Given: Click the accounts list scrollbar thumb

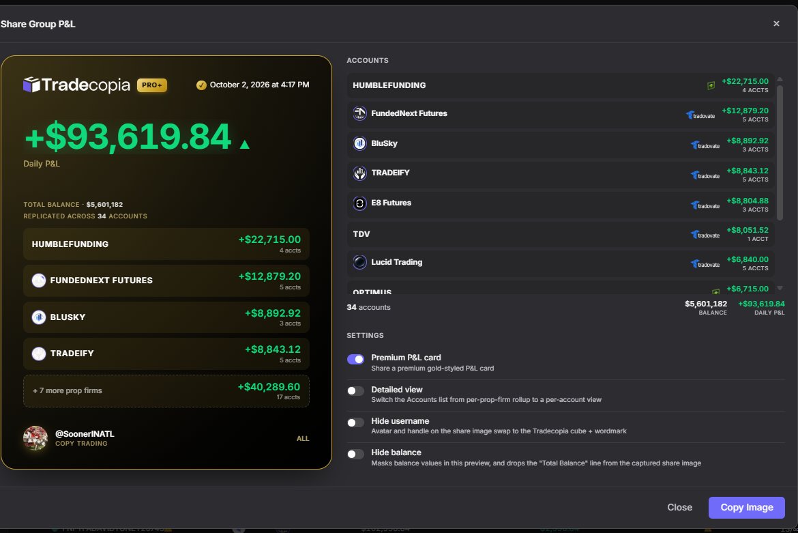Looking at the screenshot, I should click(x=780, y=152).
